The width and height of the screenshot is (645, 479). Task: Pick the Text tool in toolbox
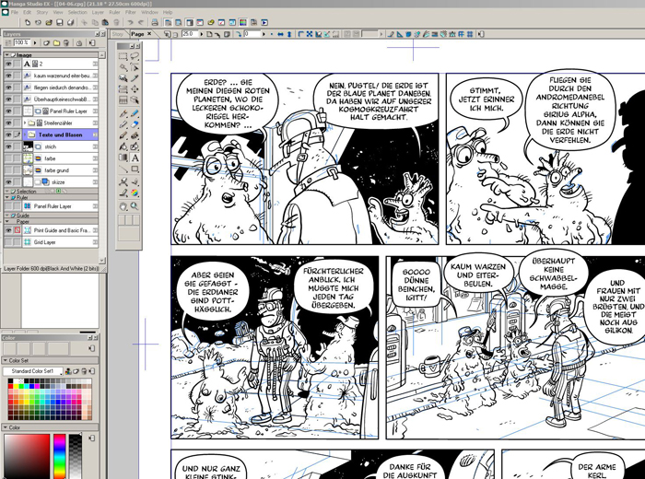(135, 158)
